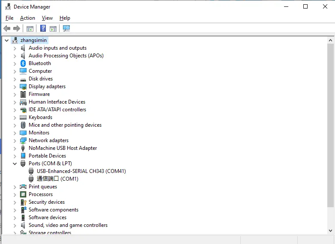Collapse the zhangsimin root node

tap(6, 40)
